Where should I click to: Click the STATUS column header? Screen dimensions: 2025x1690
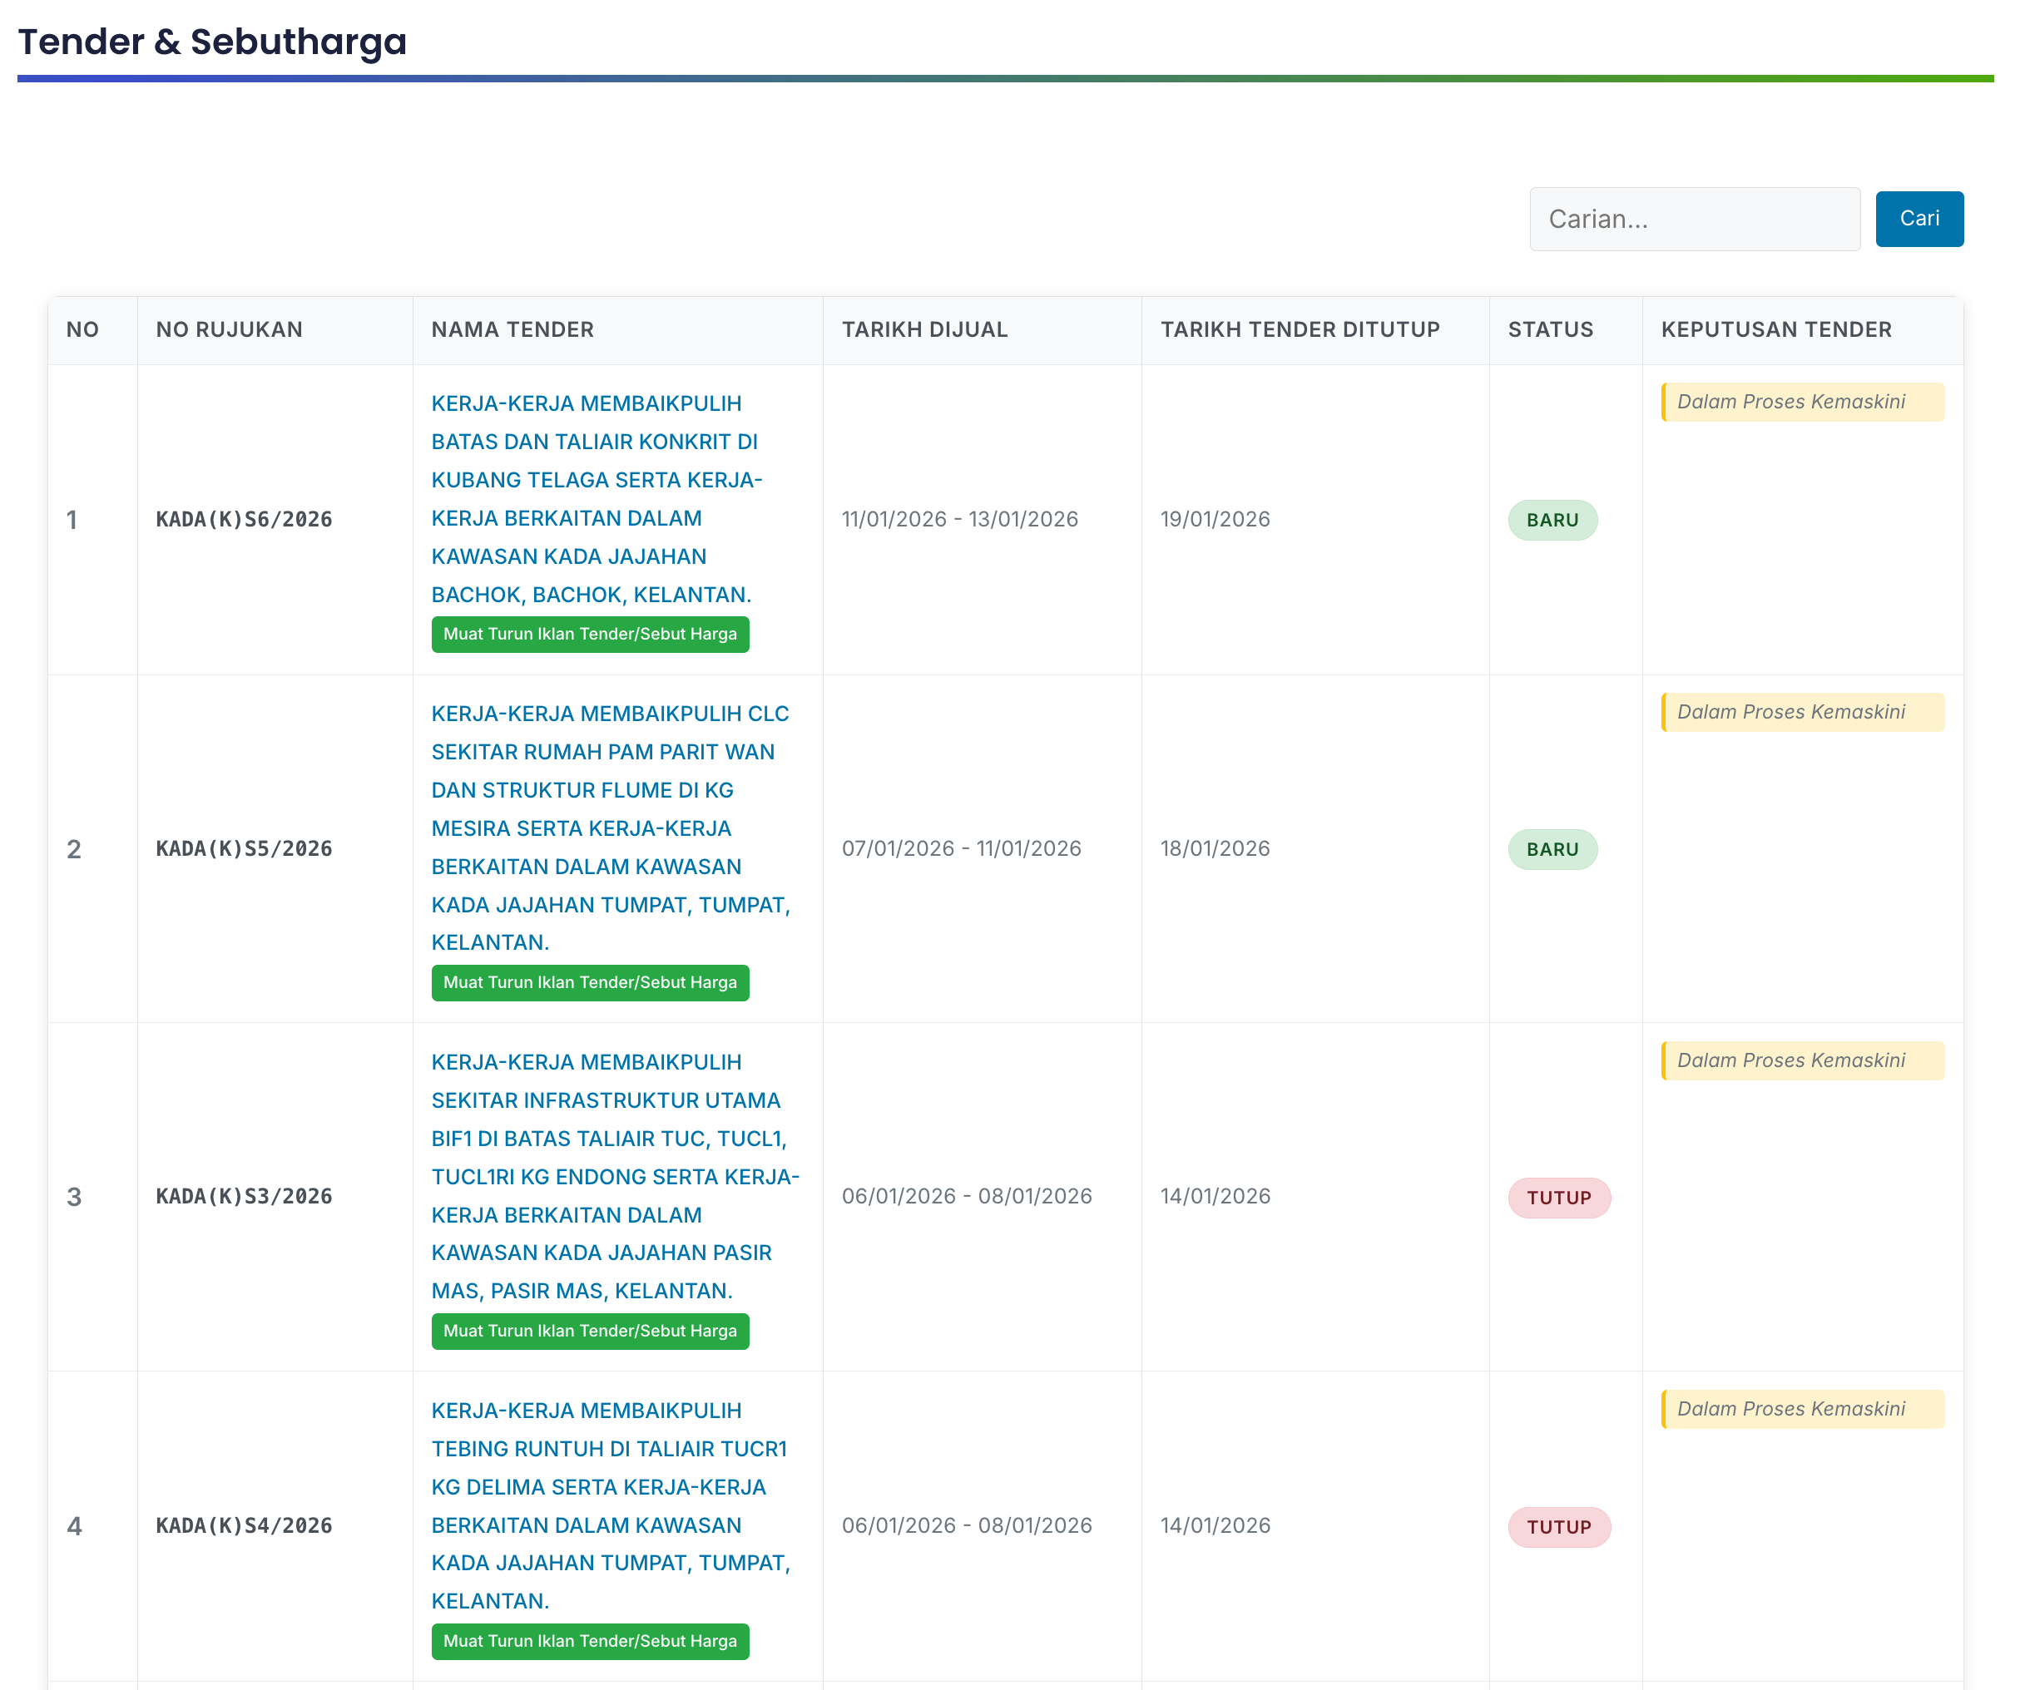1550,329
